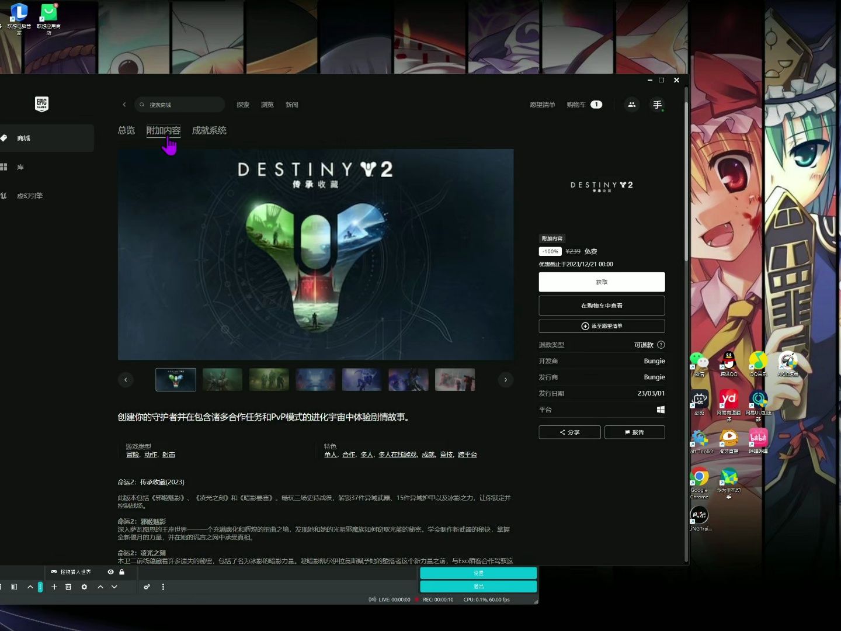Select the third carousel thumbnail
Viewport: 841px width, 631px height.
(x=269, y=380)
